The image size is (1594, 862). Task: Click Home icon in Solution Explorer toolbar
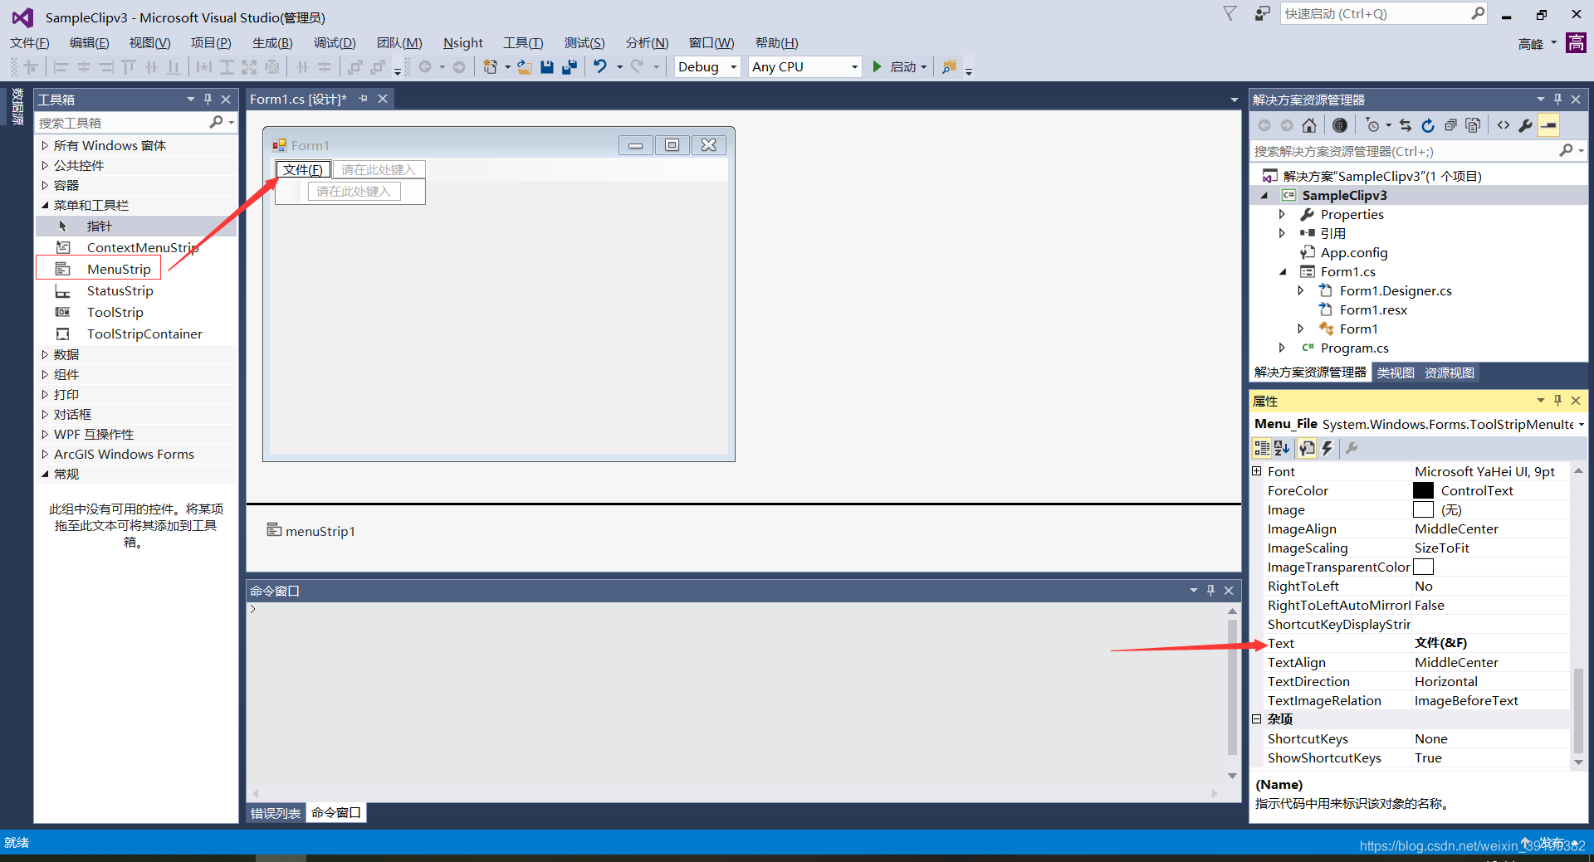click(1309, 125)
